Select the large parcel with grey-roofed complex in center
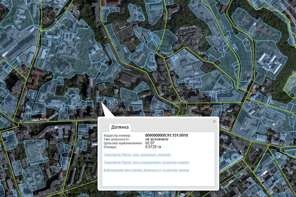 point(187,65)
